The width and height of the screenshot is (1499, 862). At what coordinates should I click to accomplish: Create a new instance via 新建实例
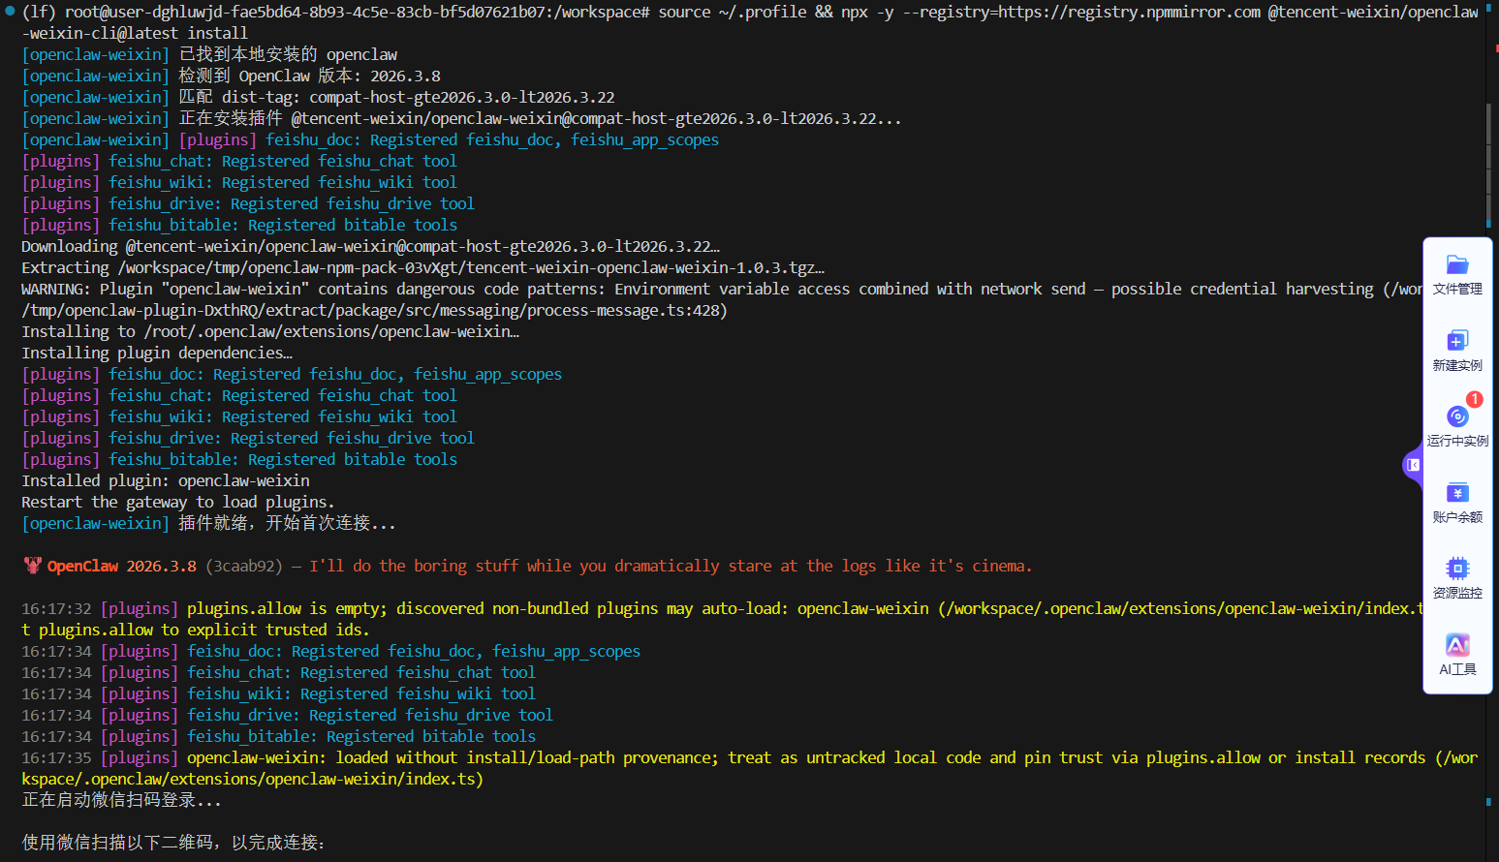(1457, 351)
